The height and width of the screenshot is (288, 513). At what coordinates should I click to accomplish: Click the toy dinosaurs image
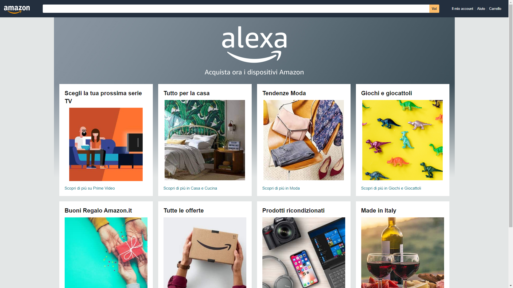coord(402,140)
